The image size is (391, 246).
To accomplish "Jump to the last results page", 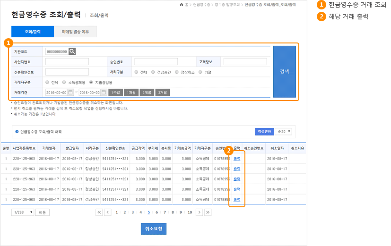I will [x=208, y=212].
